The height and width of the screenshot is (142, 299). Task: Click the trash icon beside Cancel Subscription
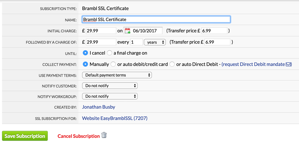point(104,135)
